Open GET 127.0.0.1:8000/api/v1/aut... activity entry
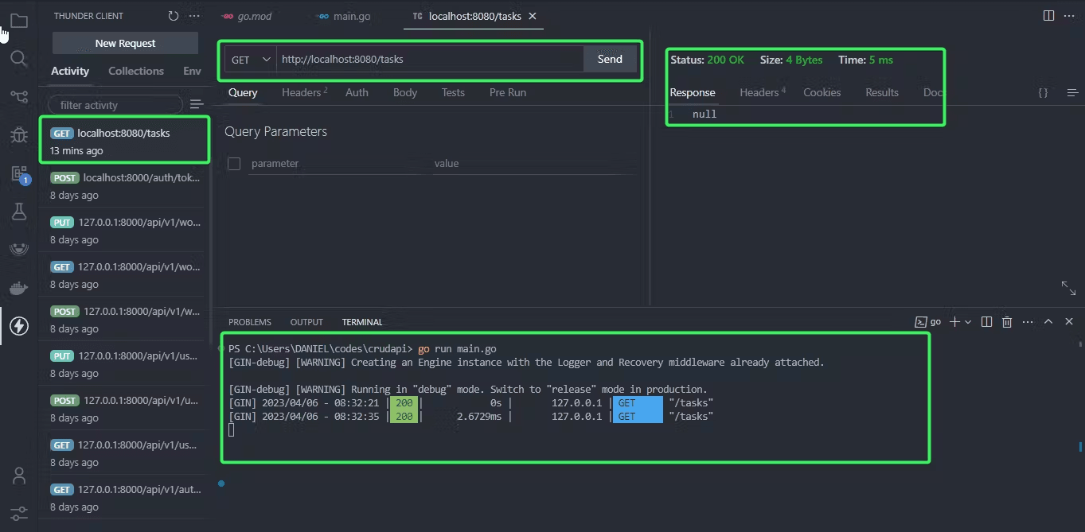 [x=125, y=498]
